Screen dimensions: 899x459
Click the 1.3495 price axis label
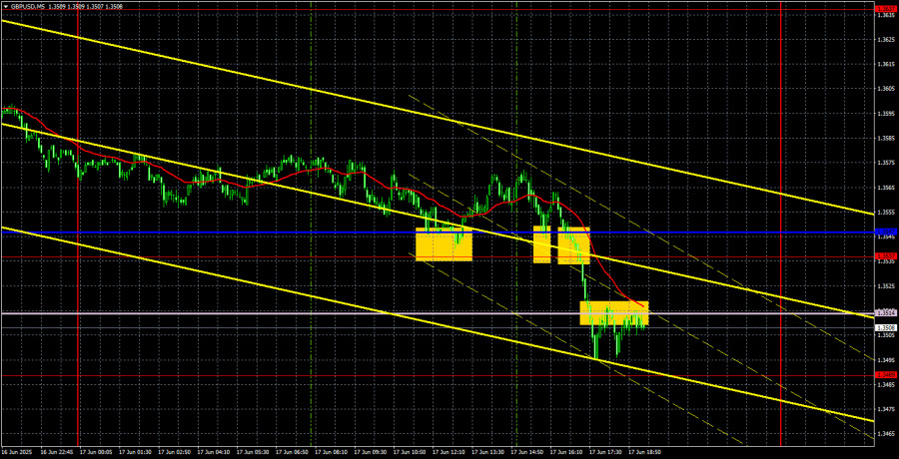[886, 360]
